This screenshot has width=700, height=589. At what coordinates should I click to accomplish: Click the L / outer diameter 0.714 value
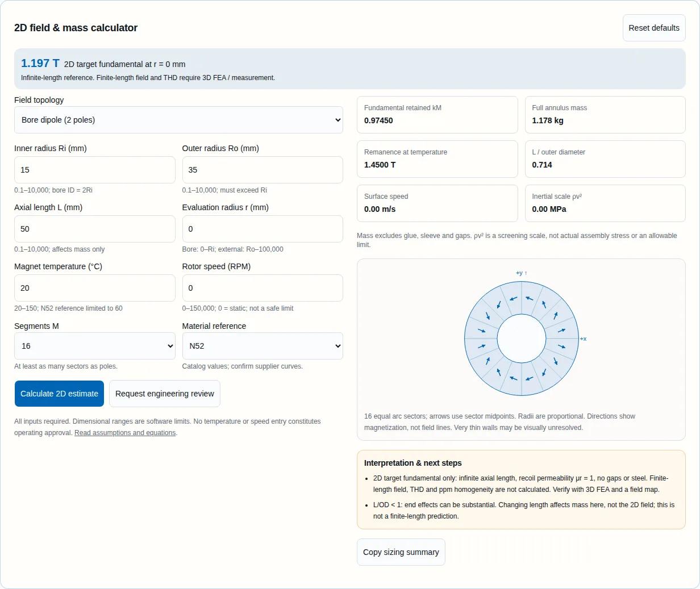pos(542,165)
